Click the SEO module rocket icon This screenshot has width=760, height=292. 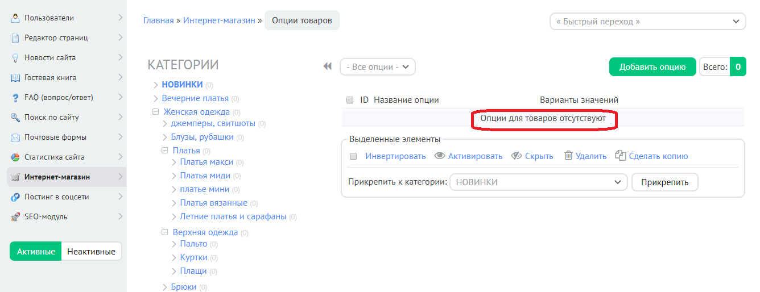(15, 217)
